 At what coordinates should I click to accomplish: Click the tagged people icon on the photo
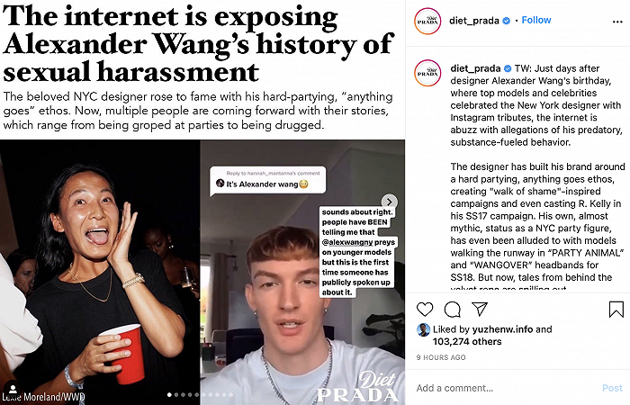tap(13, 389)
